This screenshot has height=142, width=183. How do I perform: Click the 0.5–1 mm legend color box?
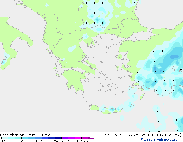pos(12,138)
